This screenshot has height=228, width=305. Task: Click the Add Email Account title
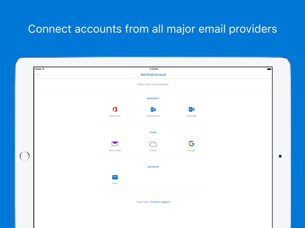coord(153,75)
